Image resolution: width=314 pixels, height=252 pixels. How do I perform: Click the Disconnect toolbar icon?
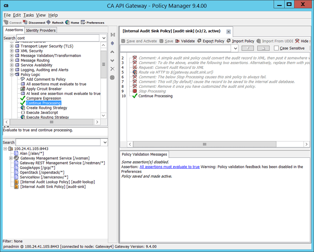click(26, 23)
